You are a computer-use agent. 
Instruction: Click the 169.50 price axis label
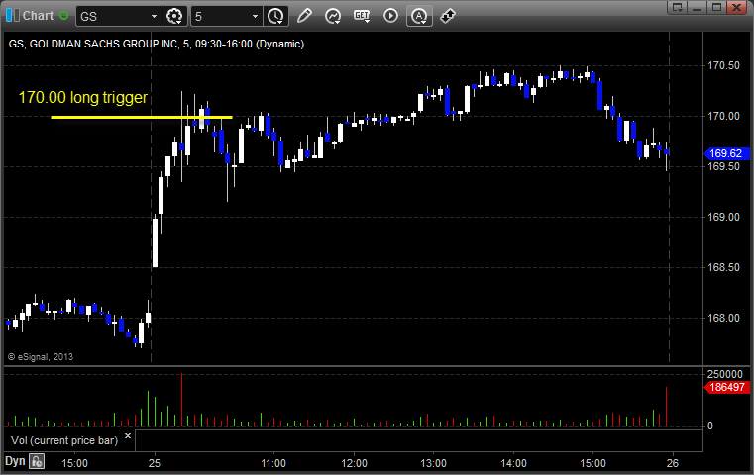(723, 166)
